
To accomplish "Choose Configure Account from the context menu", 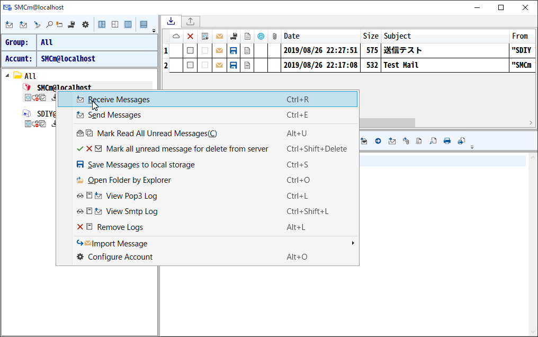I will tap(208, 256).
